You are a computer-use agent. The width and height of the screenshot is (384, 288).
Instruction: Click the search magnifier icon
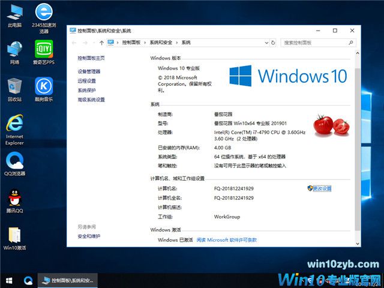click(x=350, y=43)
